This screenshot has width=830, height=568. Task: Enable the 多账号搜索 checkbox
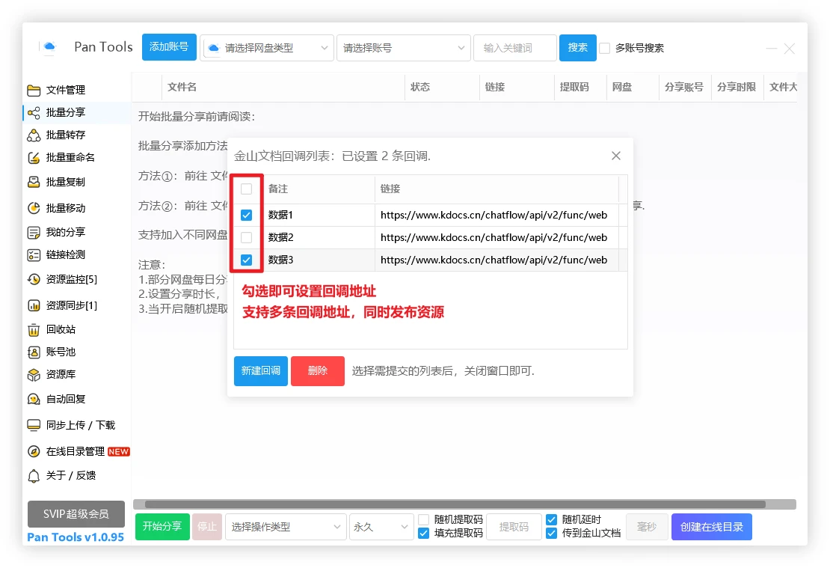605,48
